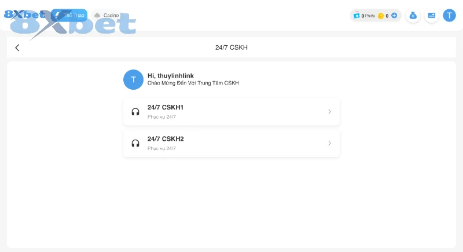This screenshot has height=252, width=463.
Task: Open the profile avatar T at top right
Action: 449,16
